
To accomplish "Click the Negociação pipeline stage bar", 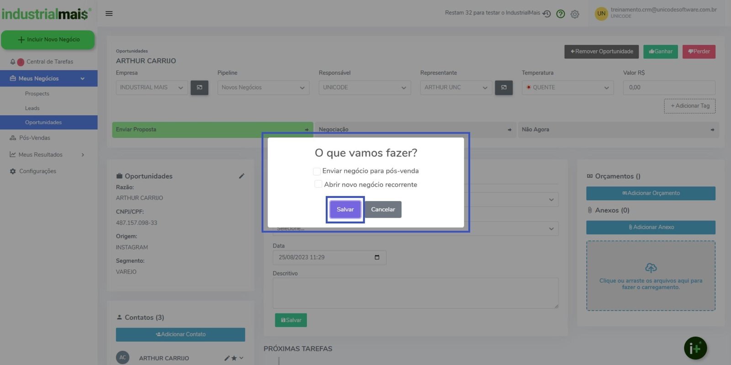I will pos(415,130).
